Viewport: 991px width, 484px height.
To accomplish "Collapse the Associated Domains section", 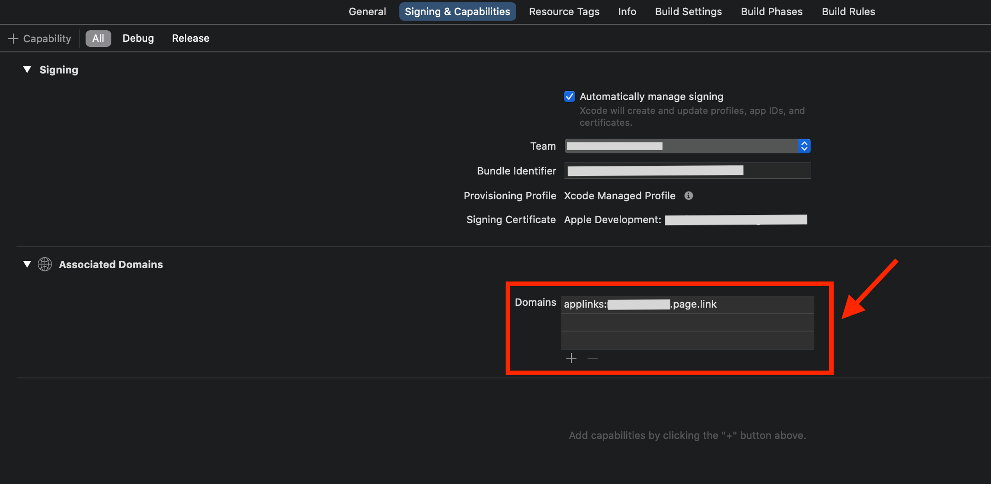I will pyautogui.click(x=27, y=265).
